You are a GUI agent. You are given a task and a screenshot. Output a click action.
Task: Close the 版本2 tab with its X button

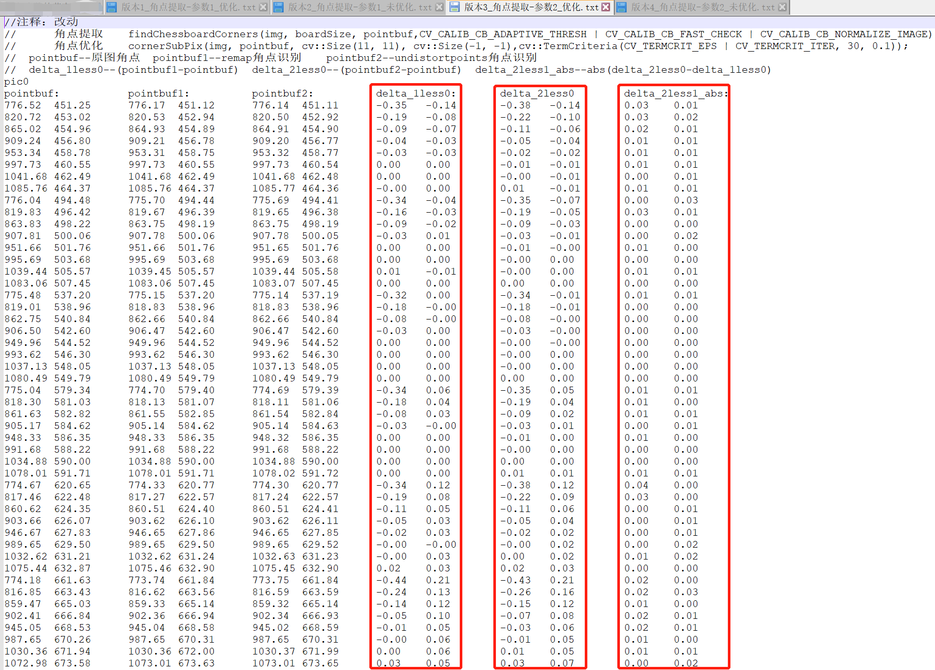440,7
